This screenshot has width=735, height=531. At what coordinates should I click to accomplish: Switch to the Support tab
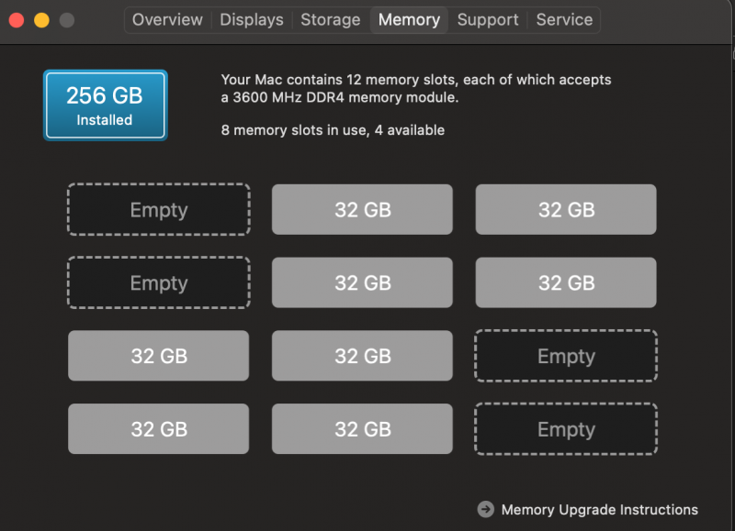487,19
